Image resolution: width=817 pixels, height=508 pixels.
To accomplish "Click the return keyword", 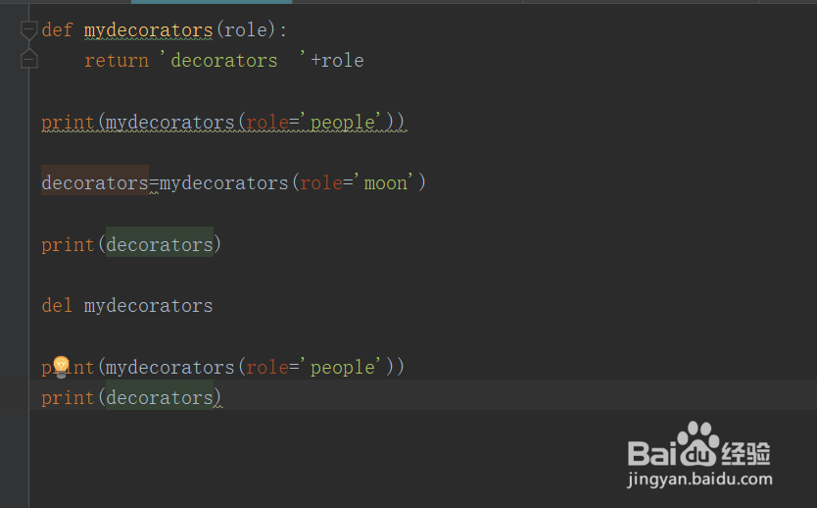I will [116, 61].
